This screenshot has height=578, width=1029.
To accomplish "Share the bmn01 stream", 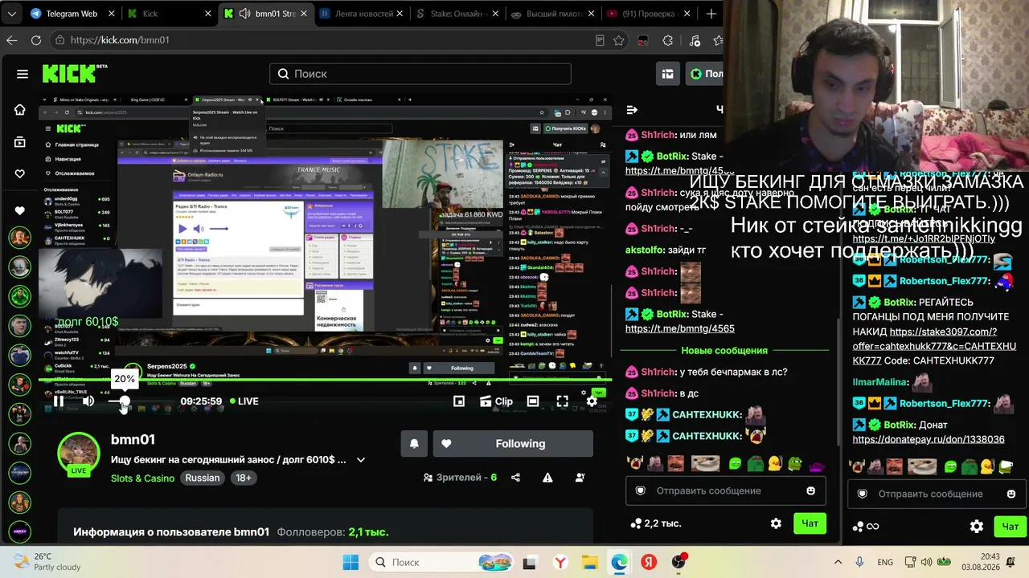I will point(516,478).
